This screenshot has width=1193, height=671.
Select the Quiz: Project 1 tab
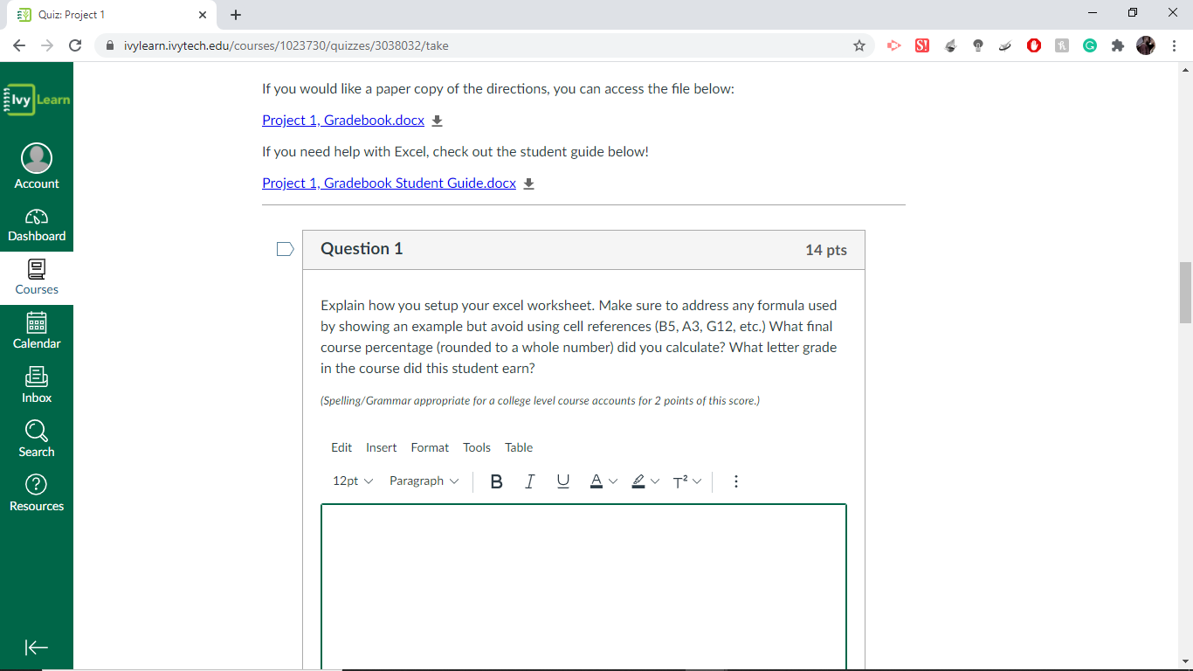pyautogui.click(x=112, y=15)
